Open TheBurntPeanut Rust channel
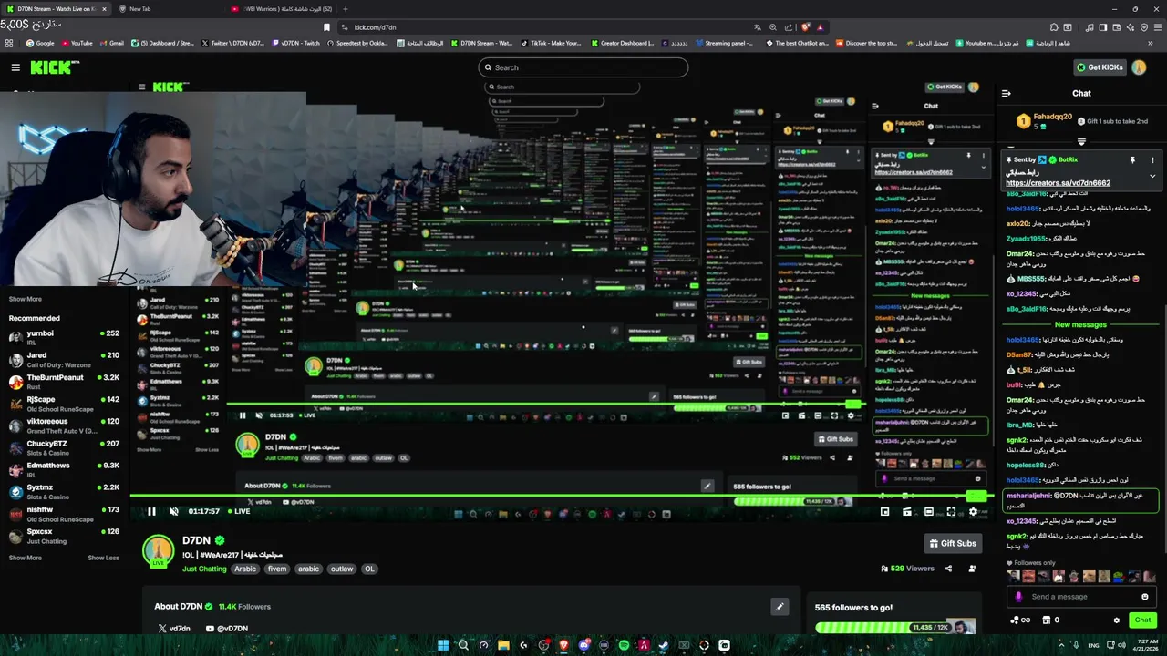 64,381
